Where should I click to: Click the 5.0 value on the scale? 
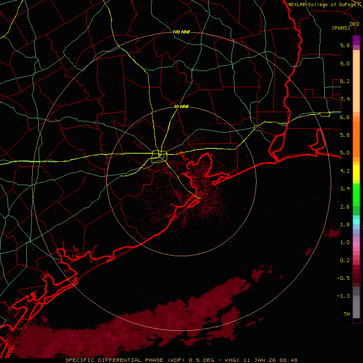point(345,153)
